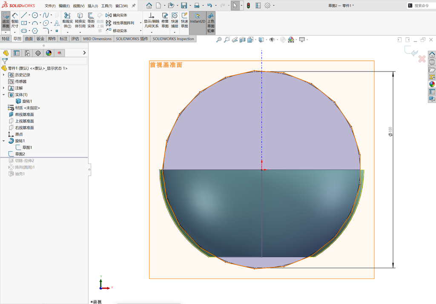Screen dimensions: 436x304
Task: Open the ConfigurationManager tab
Action: 27,53
